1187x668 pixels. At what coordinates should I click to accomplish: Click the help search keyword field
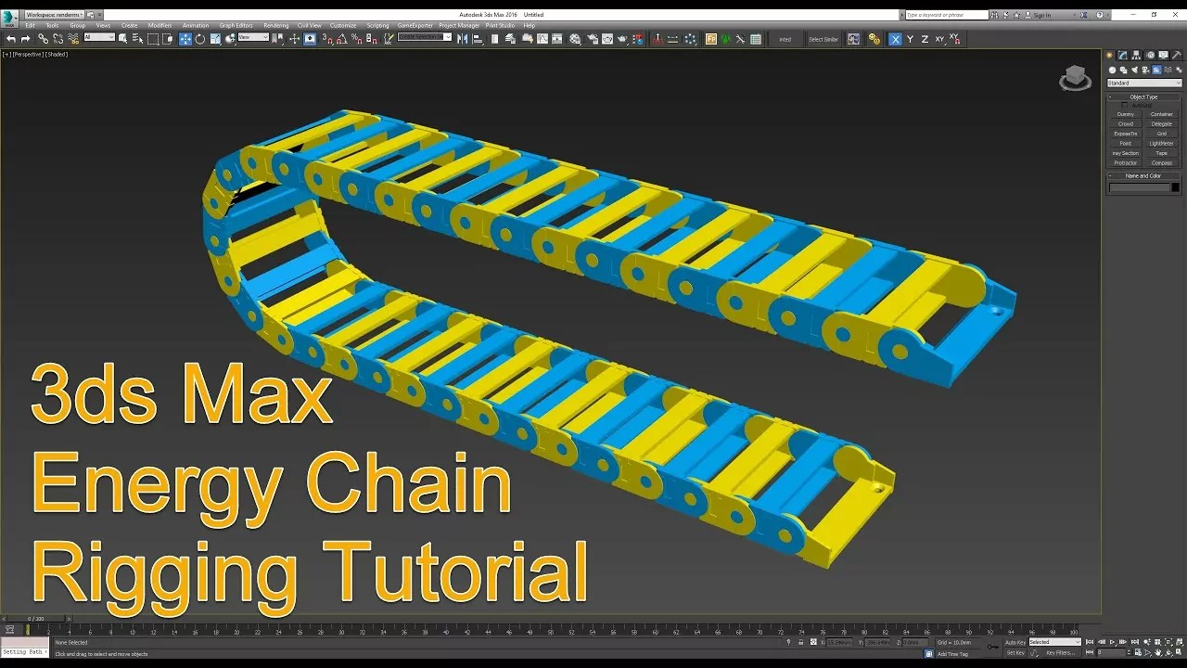pyautogui.click(x=947, y=15)
